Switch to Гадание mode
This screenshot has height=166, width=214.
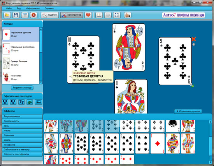pyautogui.click(x=50, y=15)
